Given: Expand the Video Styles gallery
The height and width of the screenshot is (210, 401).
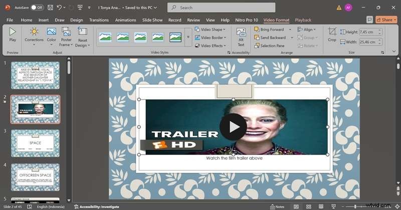Looking at the screenshot, I should pyautogui.click(x=188, y=37).
